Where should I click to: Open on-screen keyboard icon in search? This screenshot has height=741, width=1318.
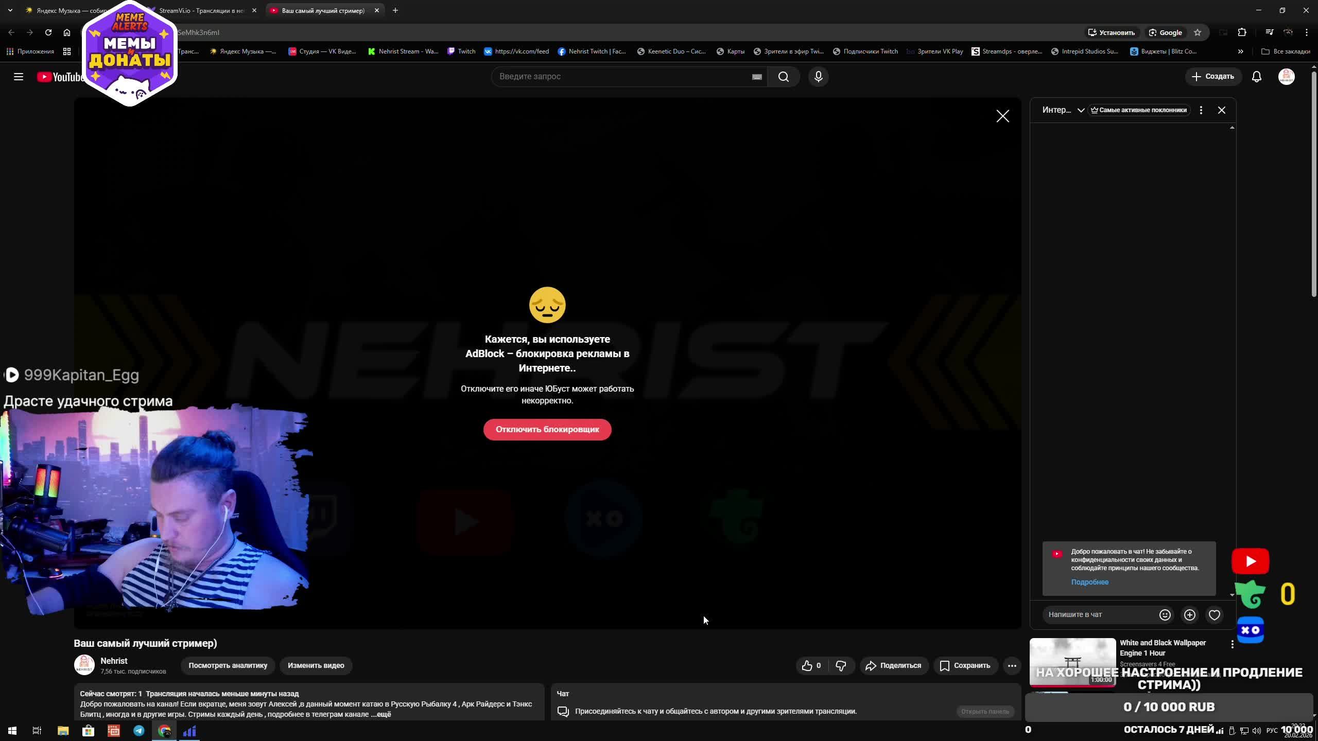click(756, 77)
